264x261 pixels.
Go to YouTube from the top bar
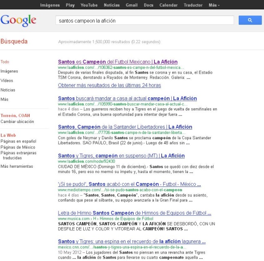click(x=89, y=5)
